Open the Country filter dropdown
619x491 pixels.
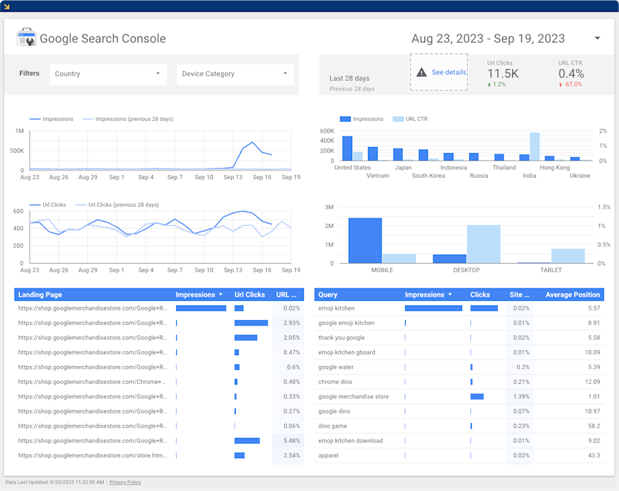pyautogui.click(x=108, y=73)
